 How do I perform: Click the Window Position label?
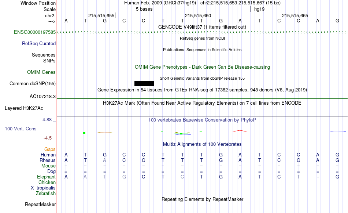(38, 3)
